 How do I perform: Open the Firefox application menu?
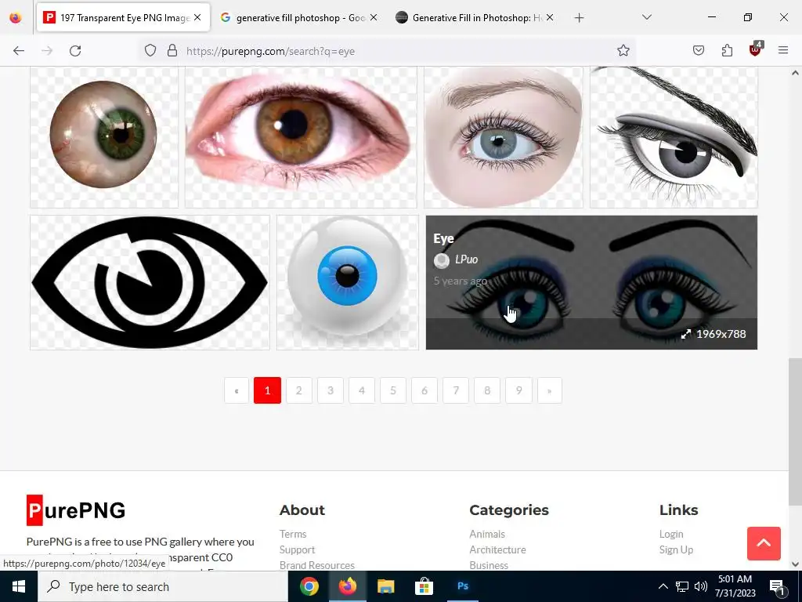(x=783, y=50)
